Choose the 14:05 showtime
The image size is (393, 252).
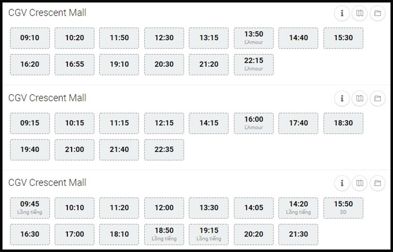click(253, 208)
